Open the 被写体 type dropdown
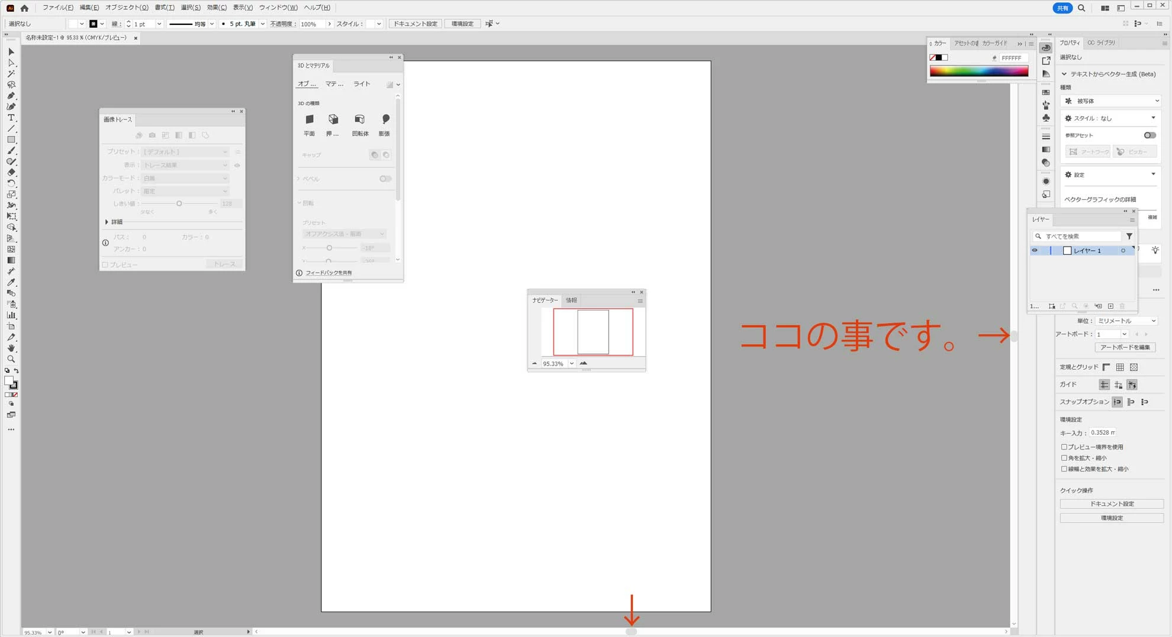Screen dimensions: 1172x637 coord(1111,101)
